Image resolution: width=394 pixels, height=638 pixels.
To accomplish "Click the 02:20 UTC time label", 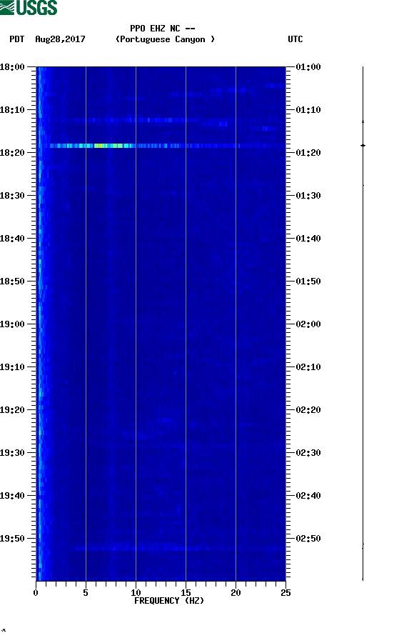I will tap(308, 410).
